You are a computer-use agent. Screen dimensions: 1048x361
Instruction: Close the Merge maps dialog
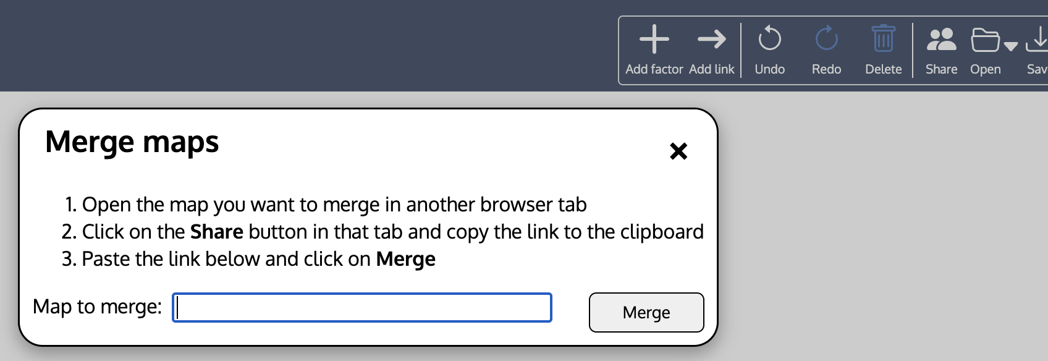(678, 151)
